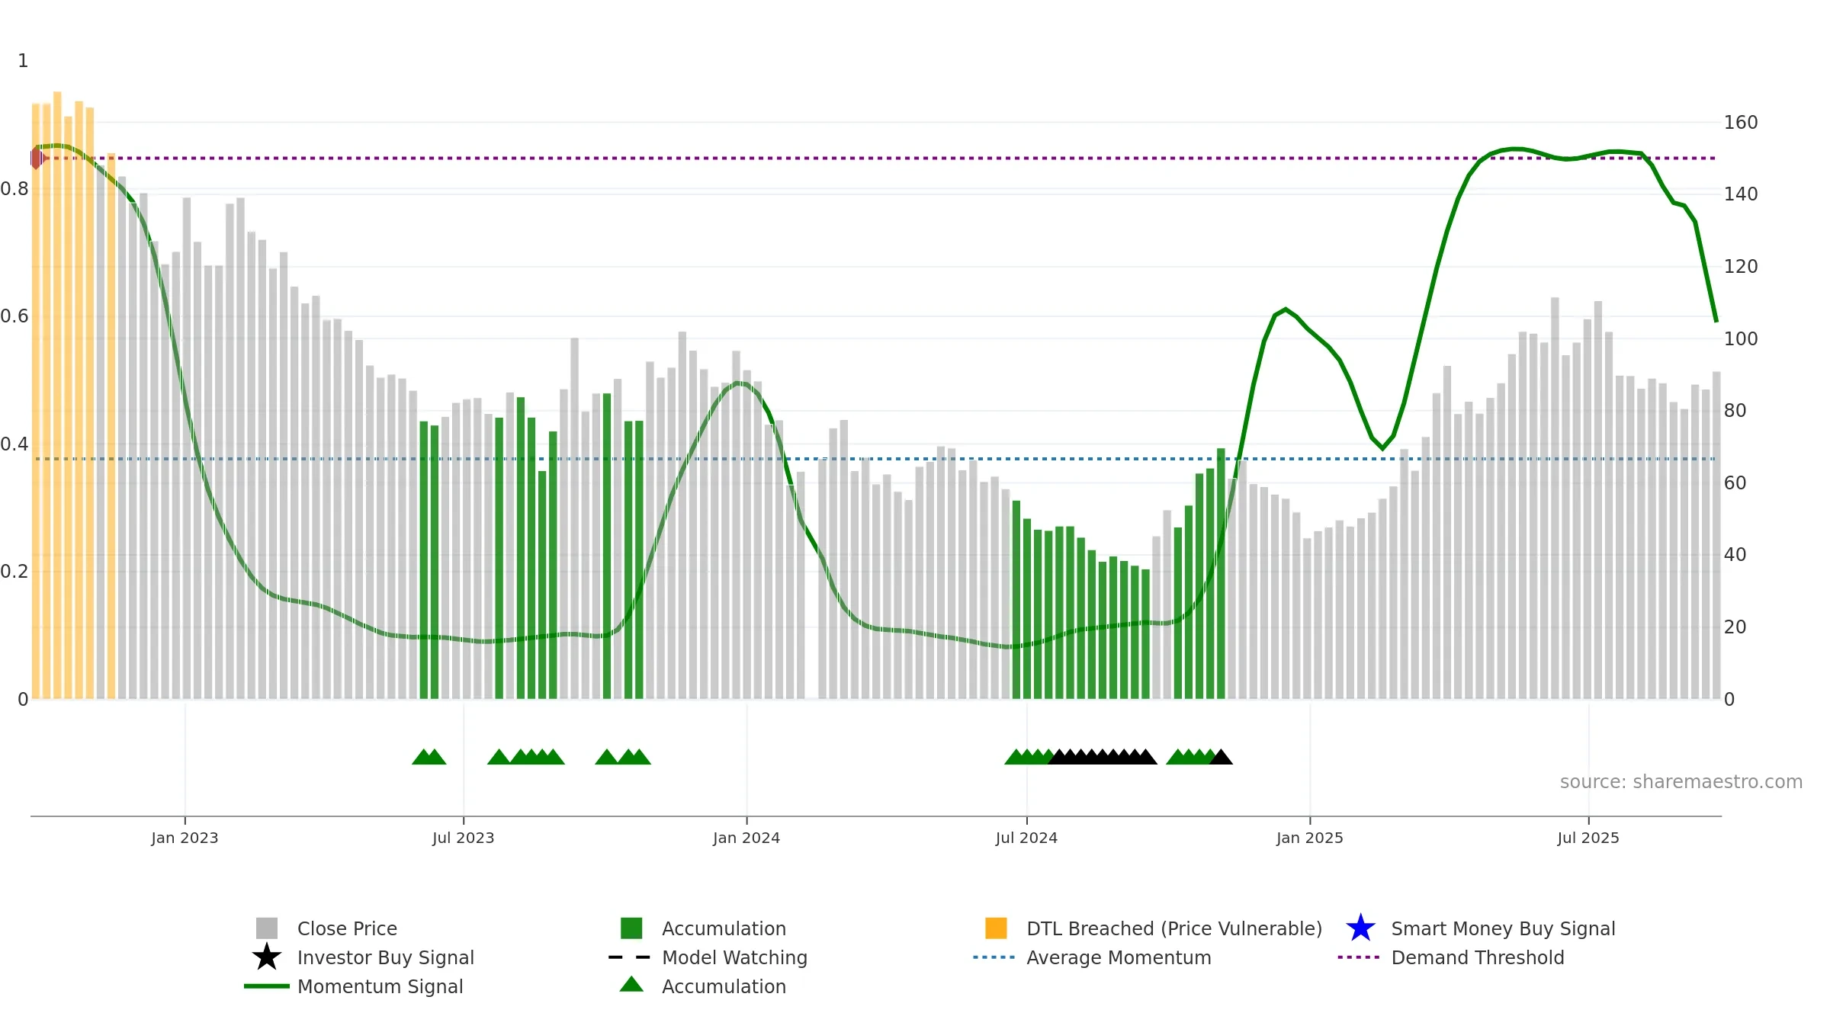Viewport: 1830px width, 1029px height.
Task: Click the green Accumulation square legend swatch
Action: click(631, 928)
